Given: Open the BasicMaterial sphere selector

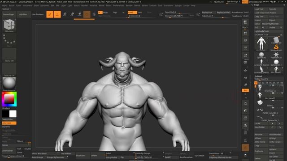Looking at the screenshot, I should [x=9, y=84].
